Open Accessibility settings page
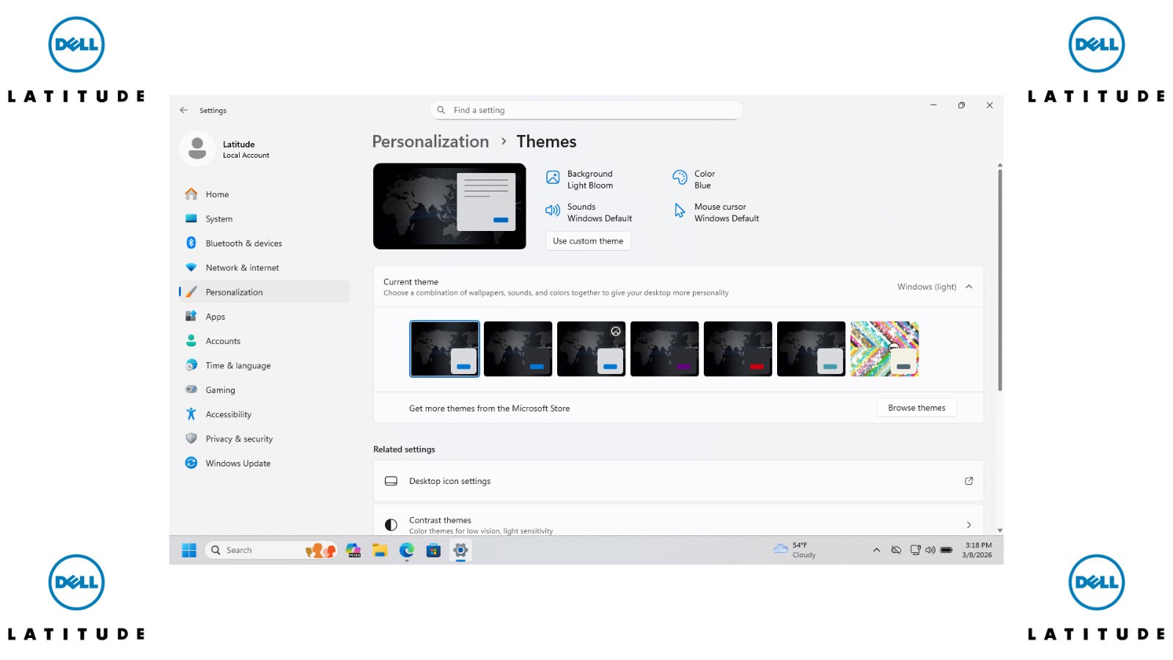1173x660 pixels. pyautogui.click(x=265, y=414)
